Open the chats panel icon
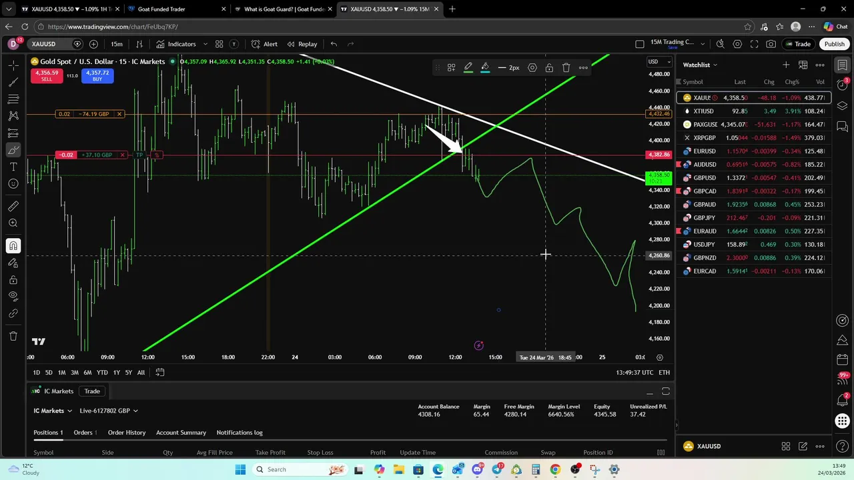 pos(843,127)
